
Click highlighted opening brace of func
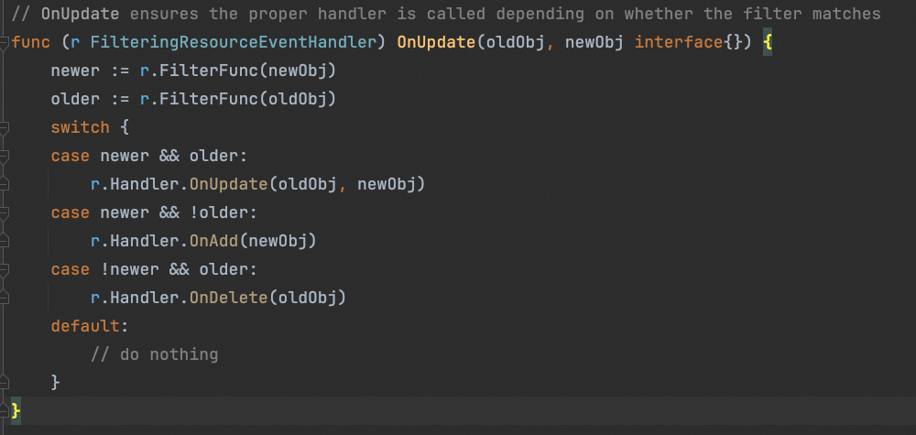pyautogui.click(x=767, y=43)
